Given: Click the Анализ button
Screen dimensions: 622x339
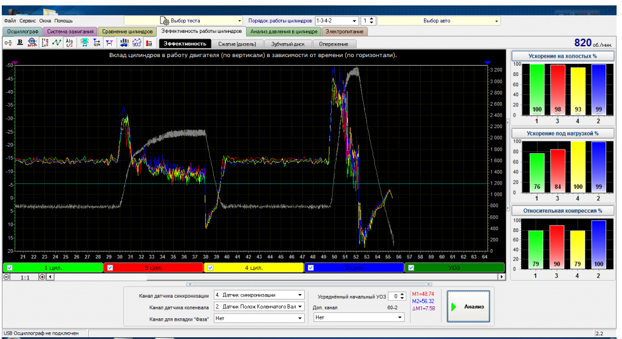Looking at the screenshot, I should 468,306.
